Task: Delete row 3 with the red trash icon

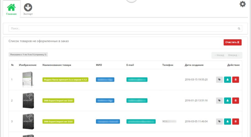Action: click(x=235, y=121)
